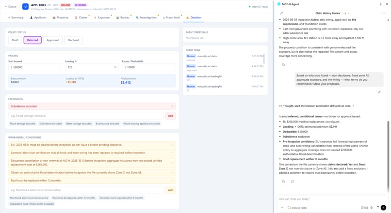The height and width of the screenshot is (213, 391).
Task: Open the Fraud Intel tab
Action: pyautogui.click(x=171, y=17)
